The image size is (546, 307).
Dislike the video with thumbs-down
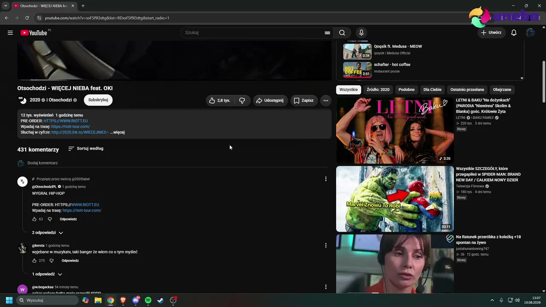[242, 101]
